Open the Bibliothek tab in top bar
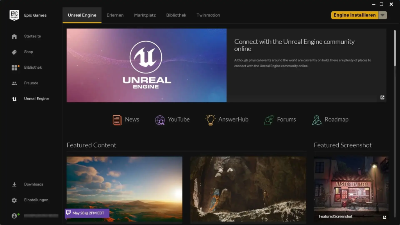400x225 pixels. (x=176, y=15)
